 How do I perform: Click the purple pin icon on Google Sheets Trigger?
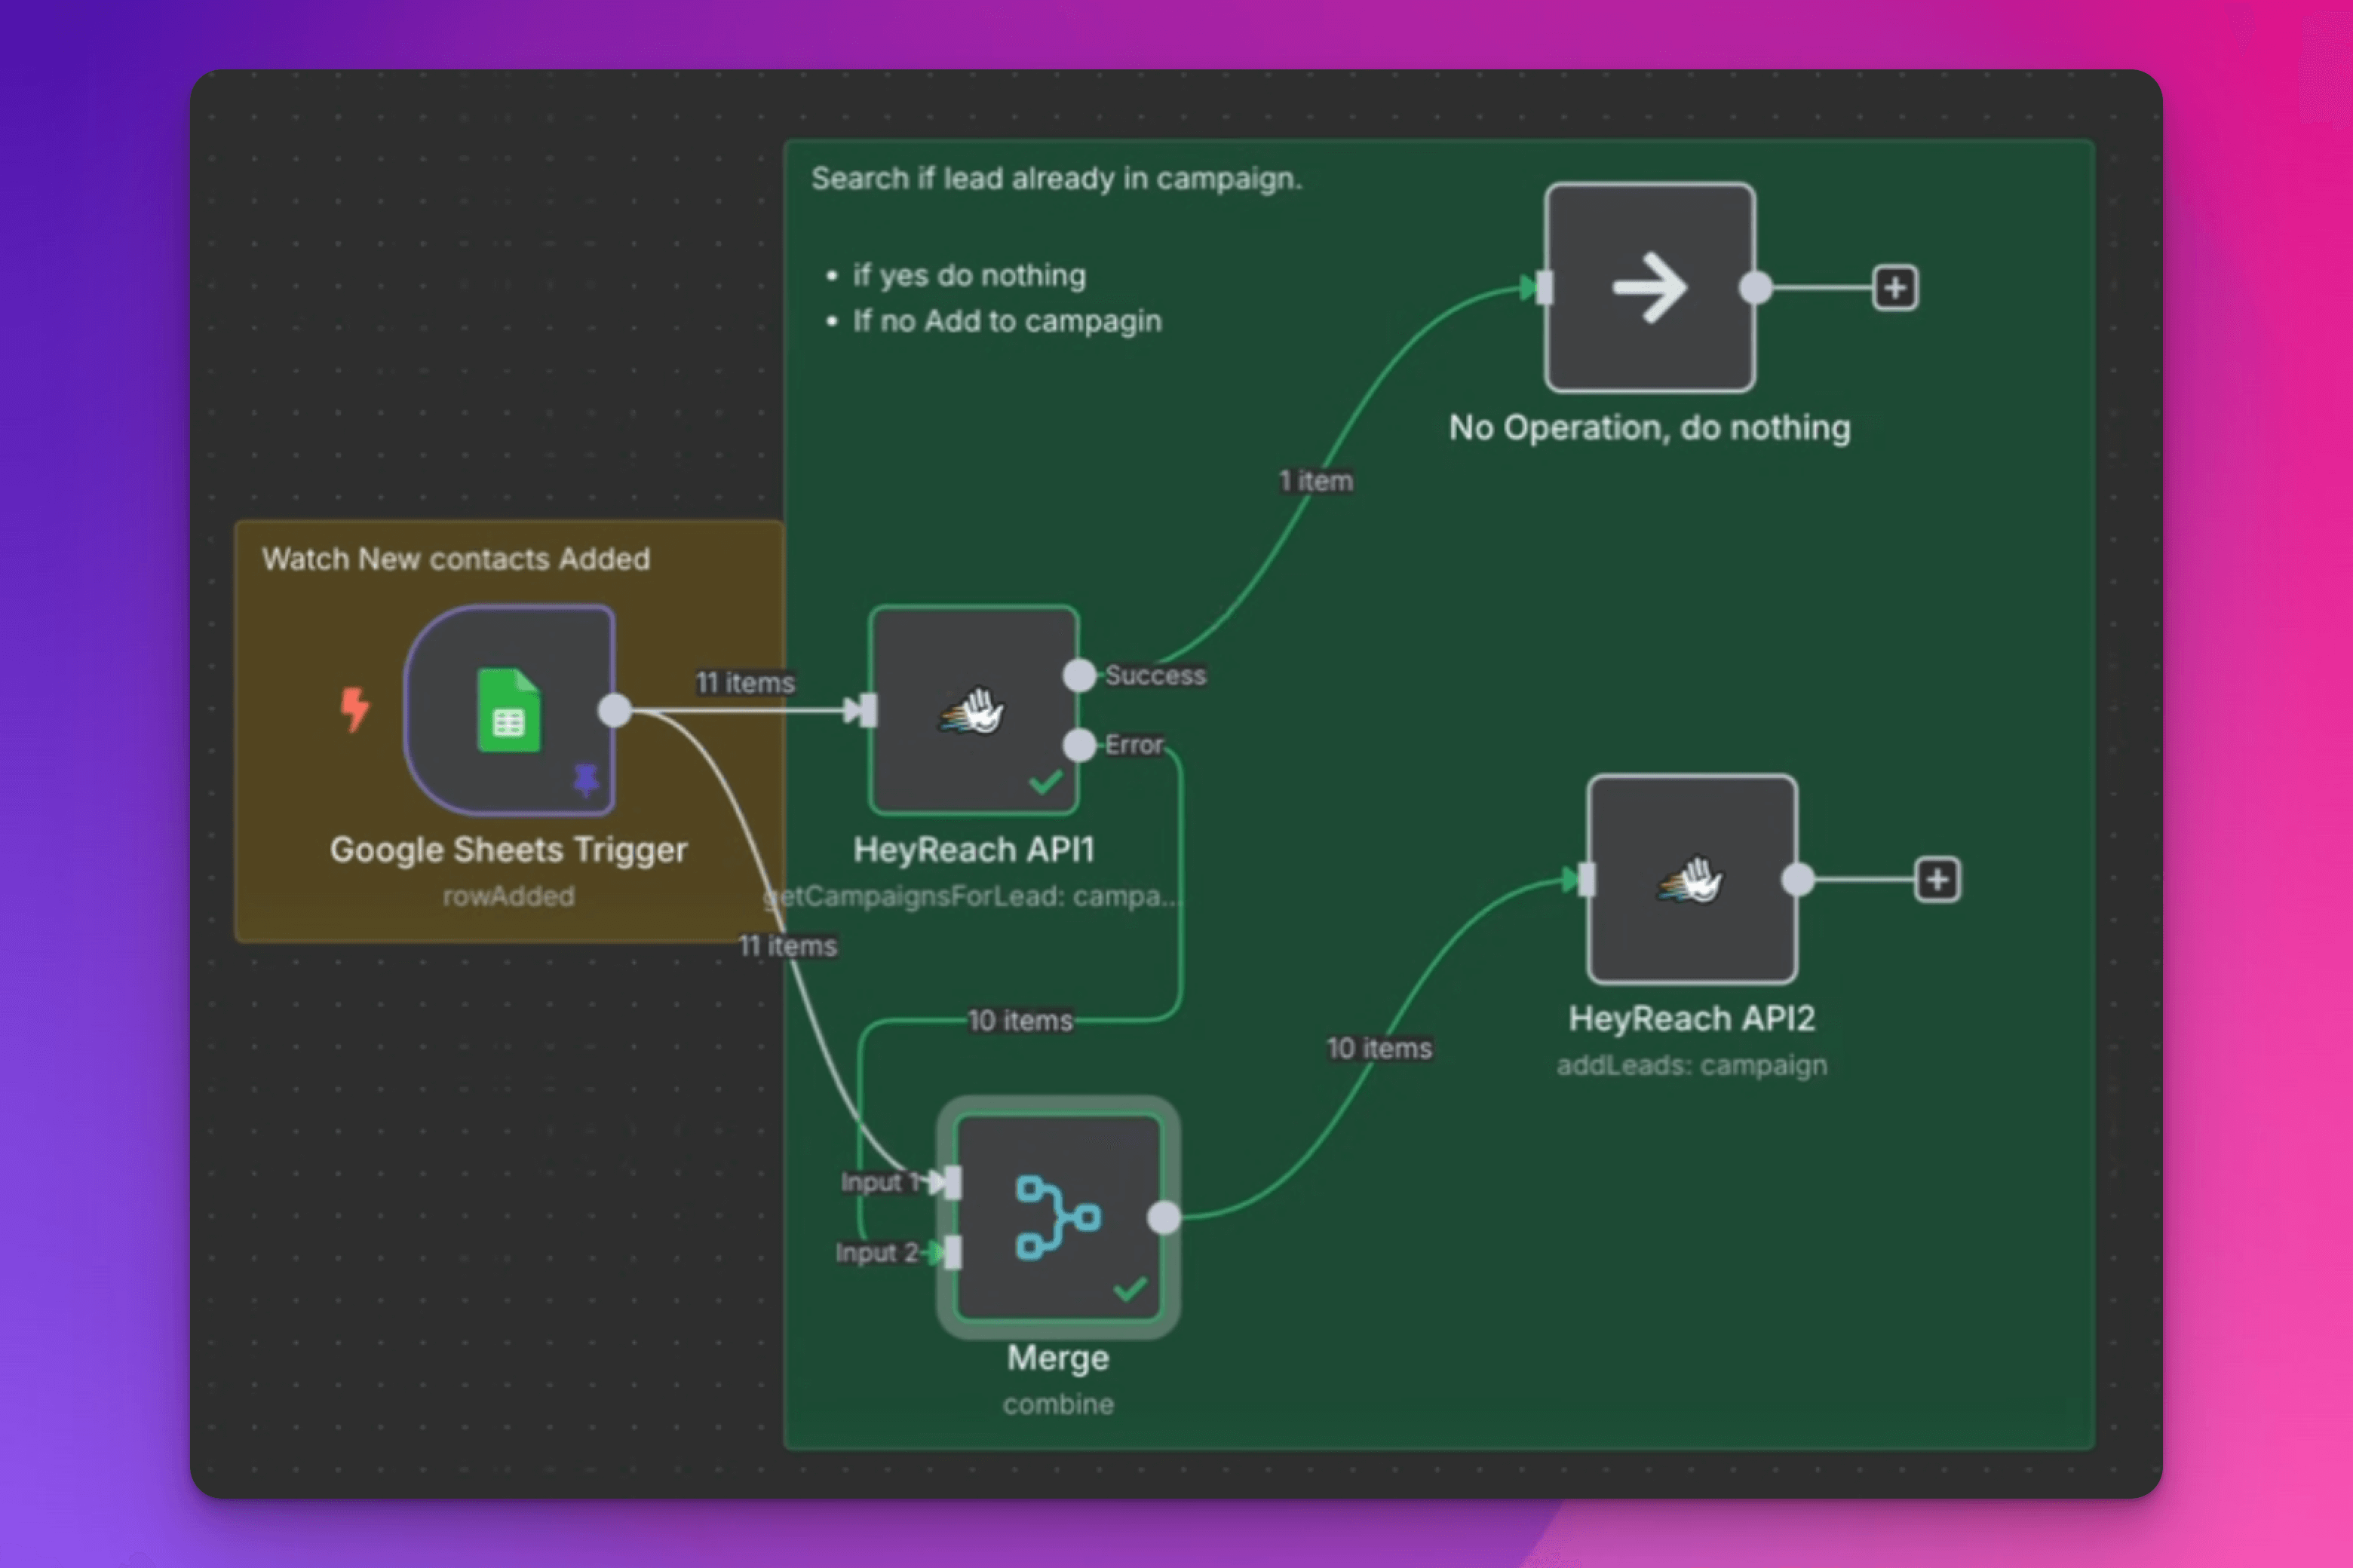585,780
